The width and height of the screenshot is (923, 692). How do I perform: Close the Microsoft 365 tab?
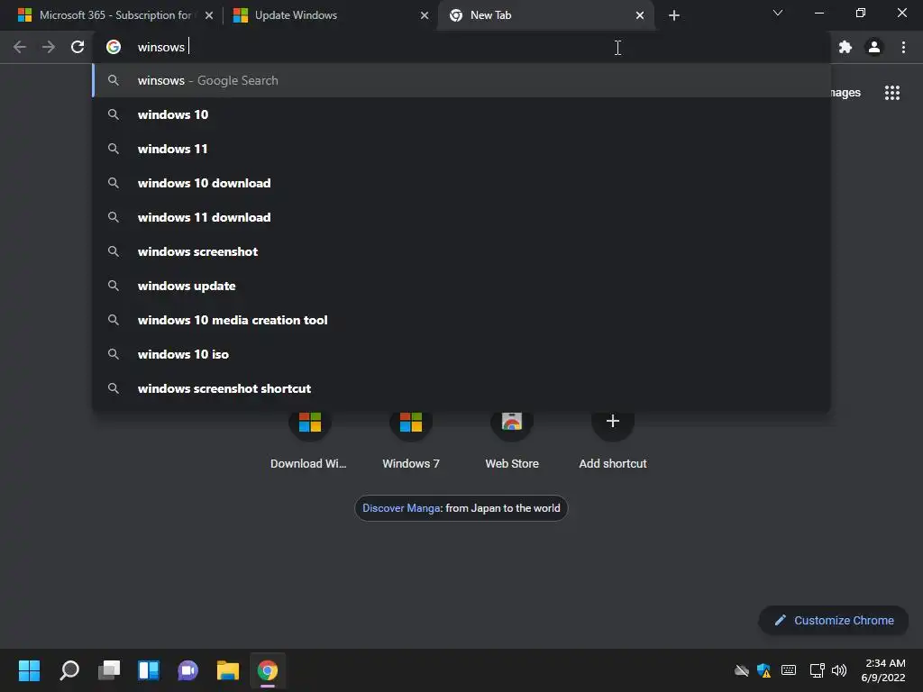pos(209,16)
